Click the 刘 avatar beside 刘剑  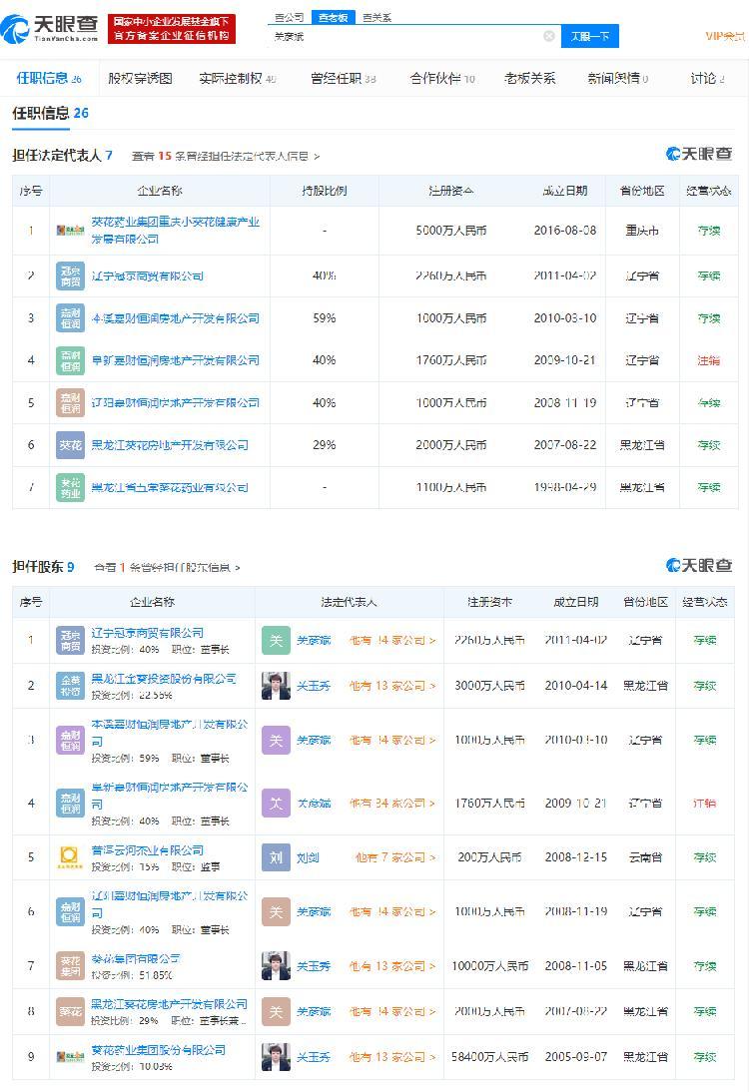pyautogui.click(x=276, y=857)
